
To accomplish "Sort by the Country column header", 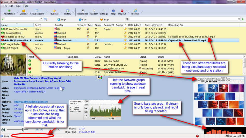I will coord(64,25).
